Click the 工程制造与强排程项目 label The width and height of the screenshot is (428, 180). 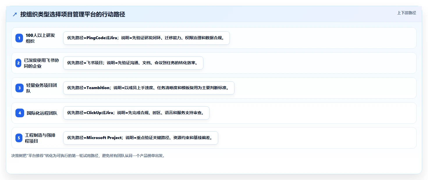(40, 138)
